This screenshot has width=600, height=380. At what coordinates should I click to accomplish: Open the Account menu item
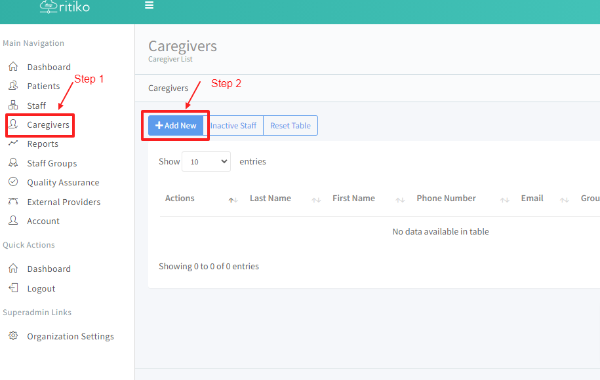pyautogui.click(x=43, y=221)
